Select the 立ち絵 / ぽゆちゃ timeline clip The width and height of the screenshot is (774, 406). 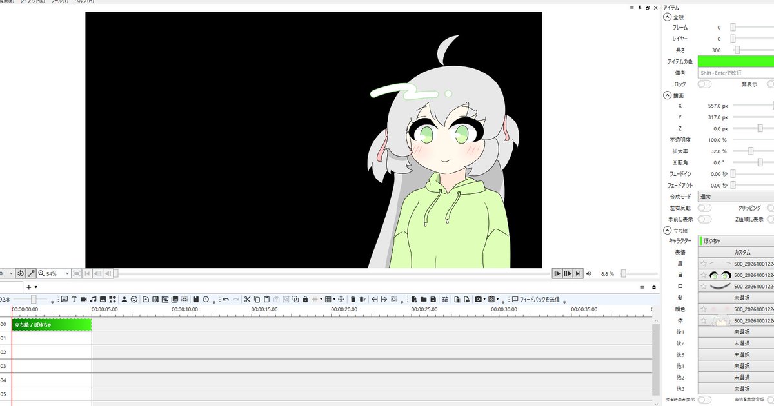pos(52,324)
